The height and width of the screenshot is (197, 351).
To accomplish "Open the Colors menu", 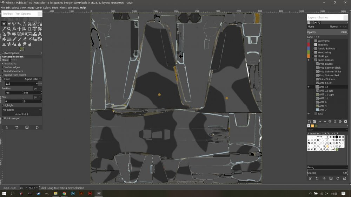I will (x=47, y=7).
